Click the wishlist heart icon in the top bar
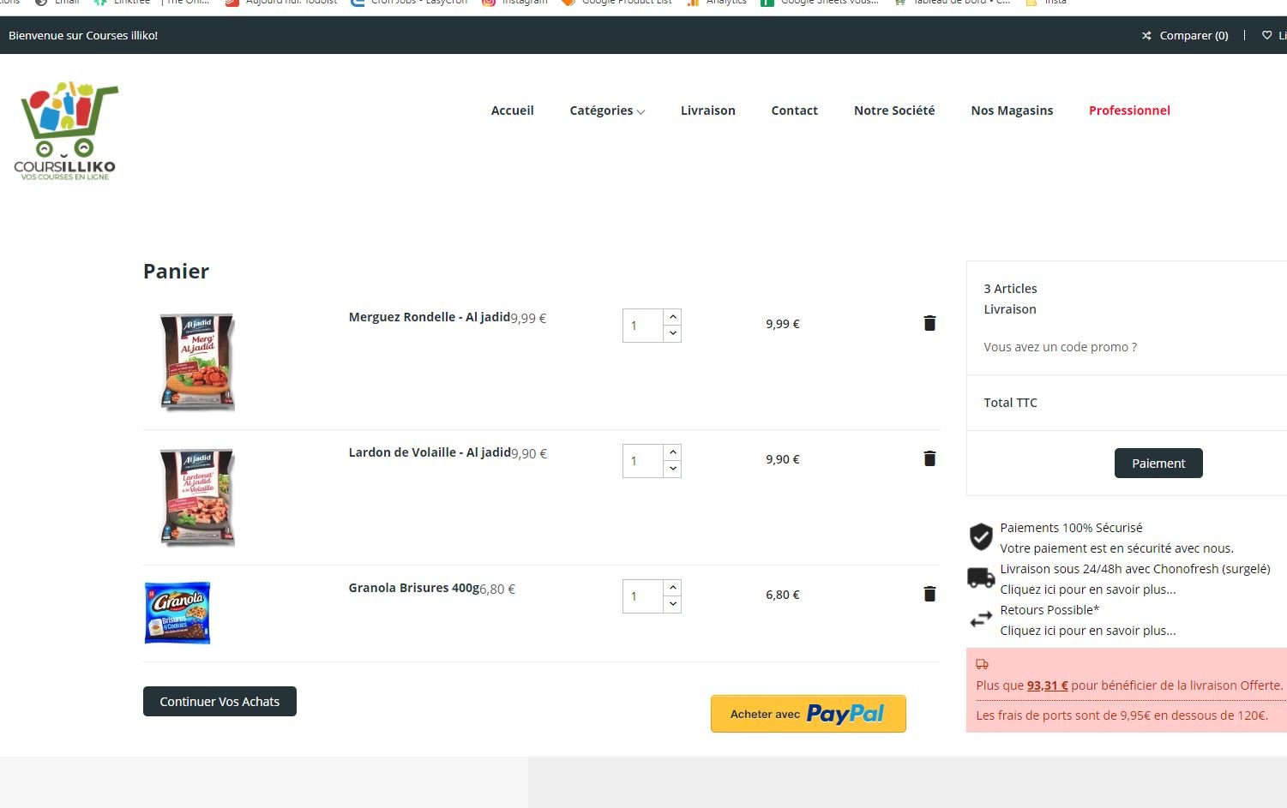This screenshot has height=808, width=1287. coord(1266,36)
